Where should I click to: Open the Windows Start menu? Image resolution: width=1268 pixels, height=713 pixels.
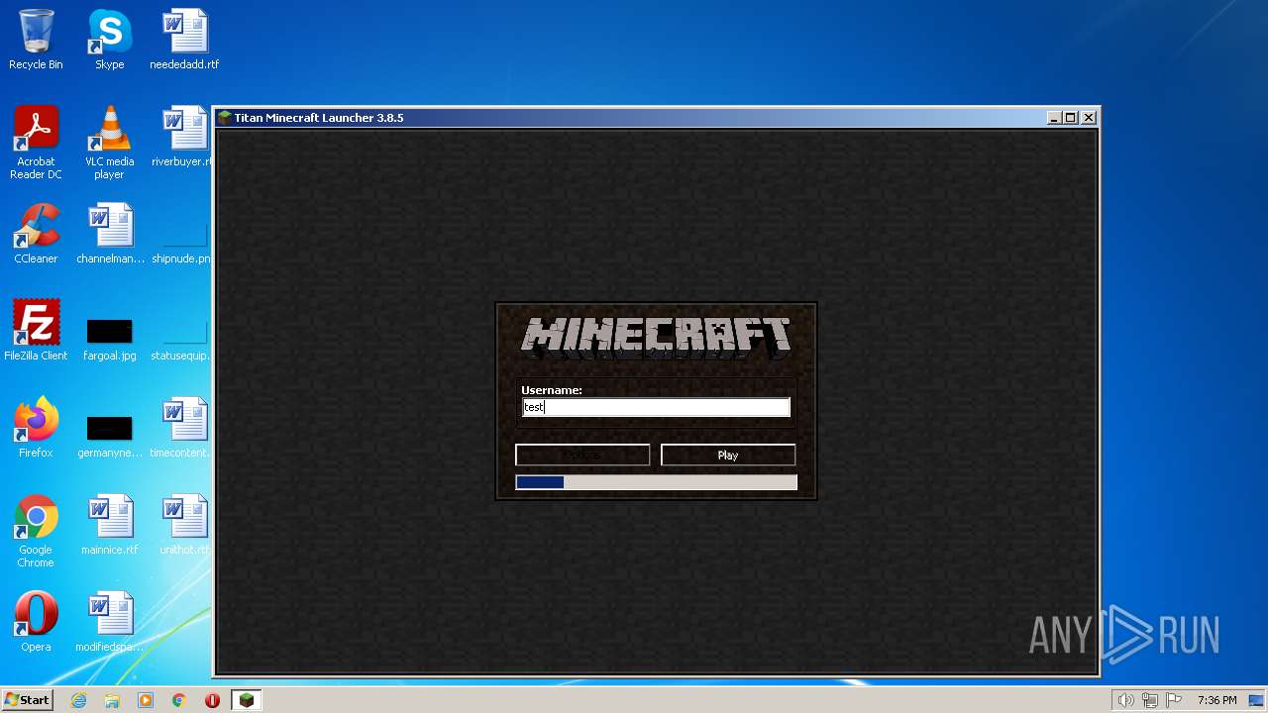tap(27, 700)
